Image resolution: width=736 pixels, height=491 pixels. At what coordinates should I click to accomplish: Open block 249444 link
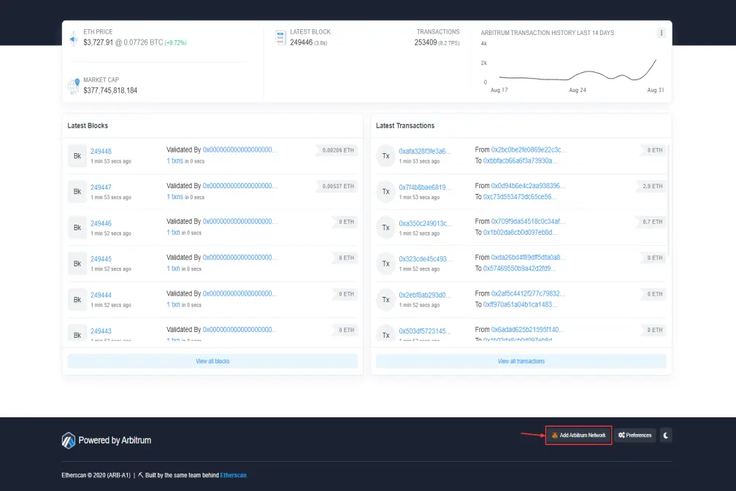tap(101, 295)
